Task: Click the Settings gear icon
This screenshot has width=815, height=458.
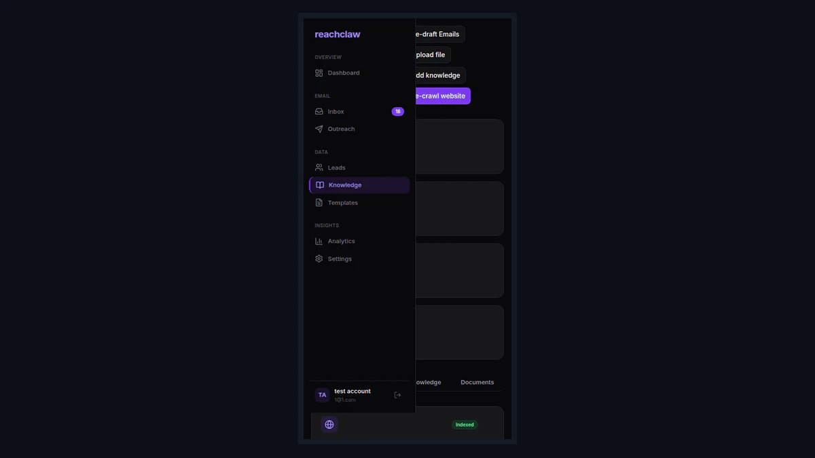Action: [x=319, y=259]
